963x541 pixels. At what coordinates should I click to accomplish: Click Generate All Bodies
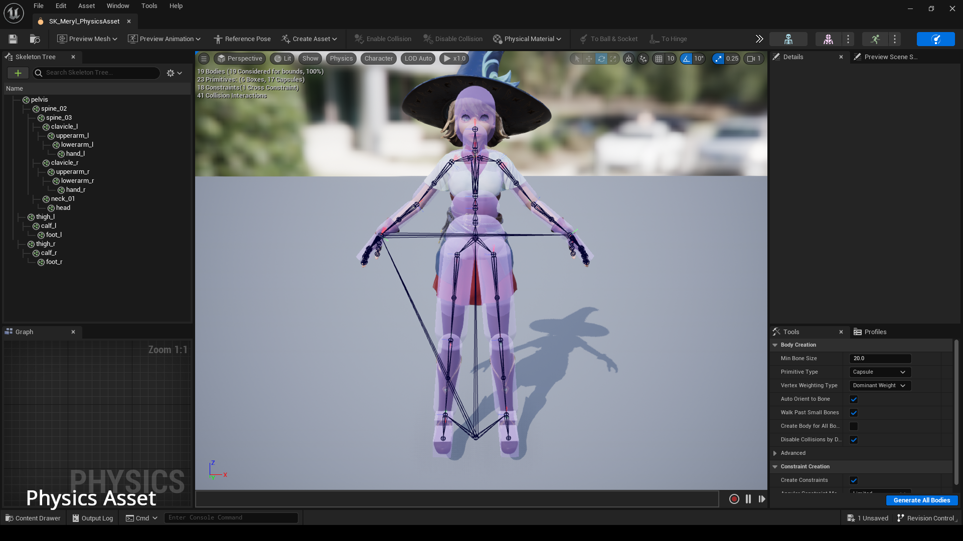pyautogui.click(x=922, y=500)
